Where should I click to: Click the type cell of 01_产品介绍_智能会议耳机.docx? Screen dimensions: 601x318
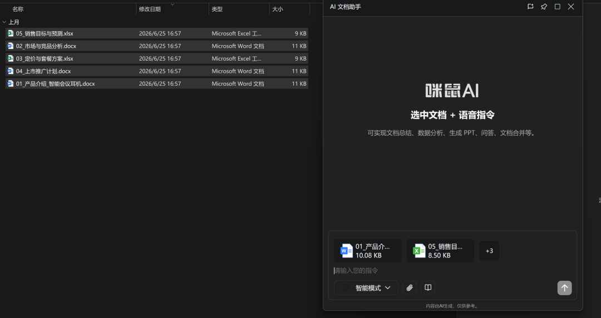tap(238, 83)
